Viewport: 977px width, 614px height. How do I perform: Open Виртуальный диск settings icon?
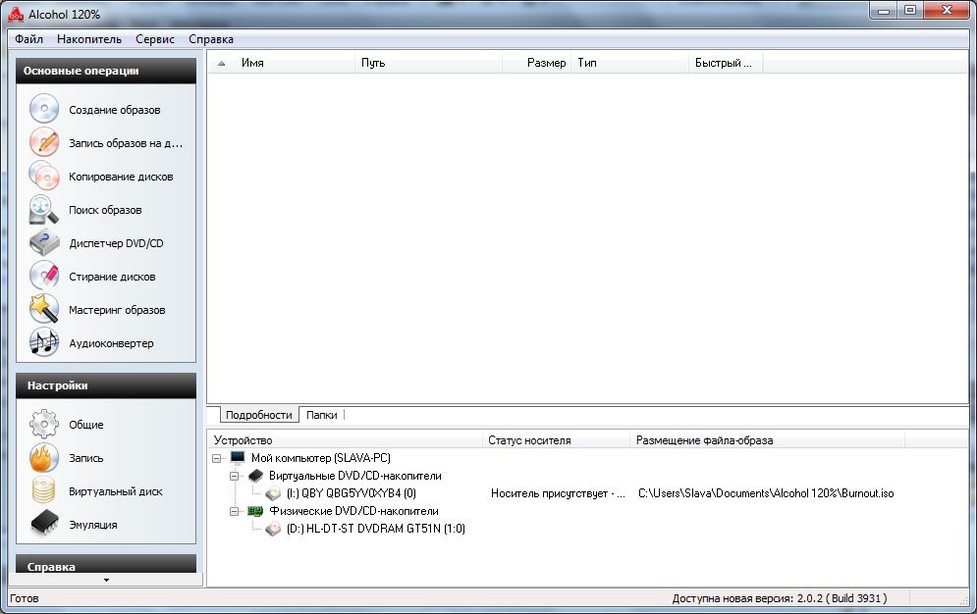pyautogui.click(x=44, y=491)
